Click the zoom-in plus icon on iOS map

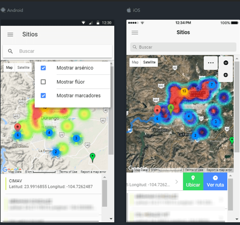[226, 63]
